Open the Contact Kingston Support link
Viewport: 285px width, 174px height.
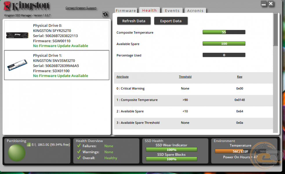pyautogui.click(x=81, y=8)
